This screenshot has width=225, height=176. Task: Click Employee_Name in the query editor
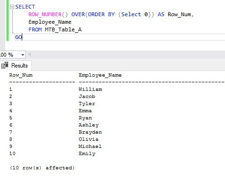50,22
